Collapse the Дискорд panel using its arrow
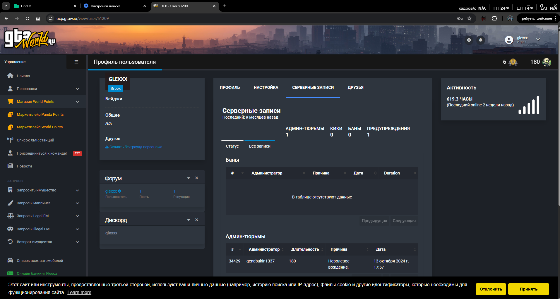 (189, 220)
